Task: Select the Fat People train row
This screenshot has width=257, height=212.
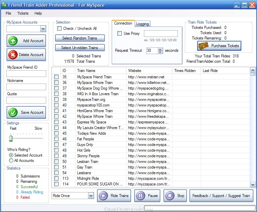Action: click(x=151, y=139)
